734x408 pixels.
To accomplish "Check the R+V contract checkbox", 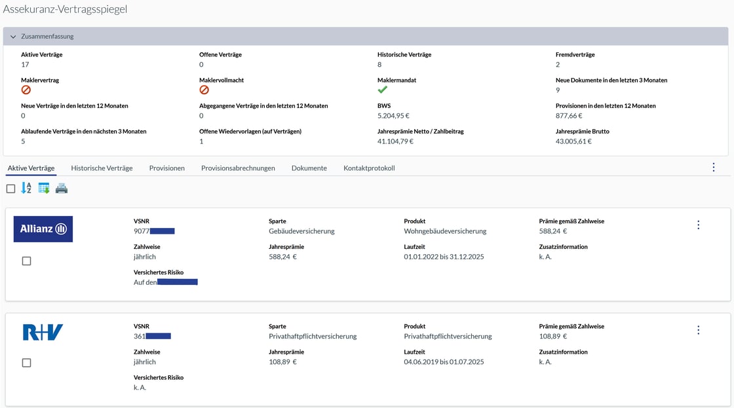I will pos(26,363).
